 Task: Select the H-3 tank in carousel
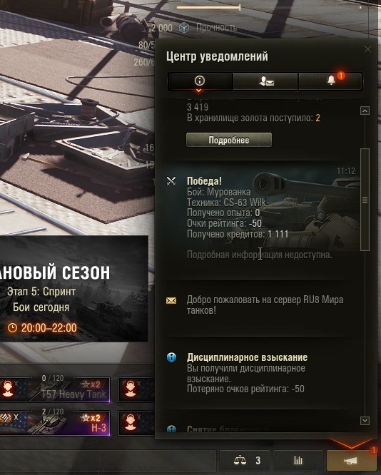(x=55, y=423)
